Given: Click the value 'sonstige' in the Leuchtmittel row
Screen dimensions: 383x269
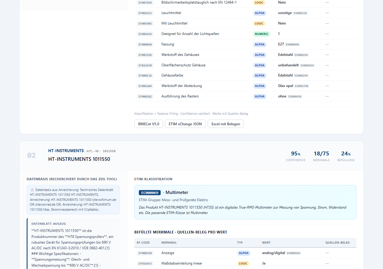Looking at the screenshot, I should pos(285,13).
